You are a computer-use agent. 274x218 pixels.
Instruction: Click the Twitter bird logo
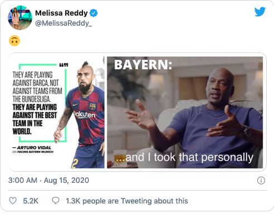click(x=260, y=12)
